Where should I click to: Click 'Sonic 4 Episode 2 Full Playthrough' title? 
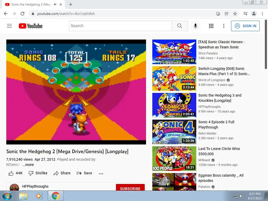pos(216,124)
